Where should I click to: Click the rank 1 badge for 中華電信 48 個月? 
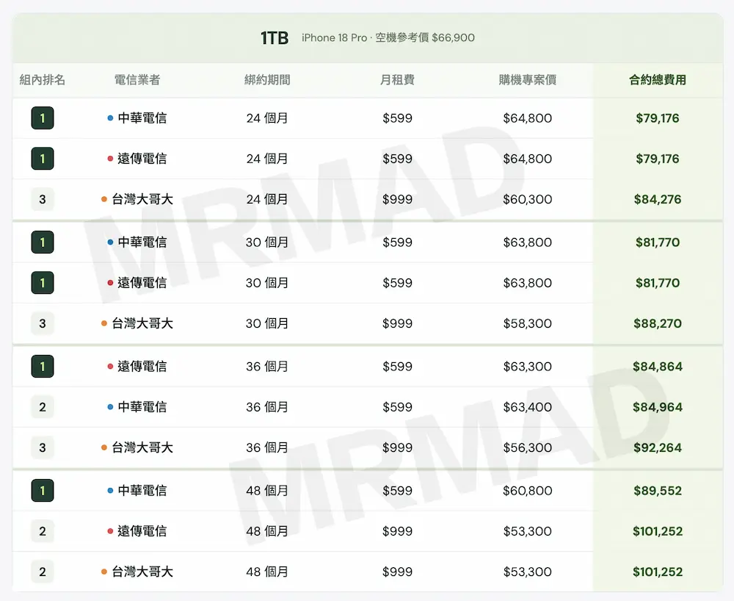43,491
